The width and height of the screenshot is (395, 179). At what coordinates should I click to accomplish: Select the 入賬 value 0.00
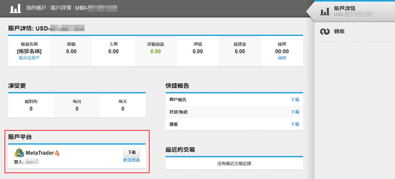[113, 51]
